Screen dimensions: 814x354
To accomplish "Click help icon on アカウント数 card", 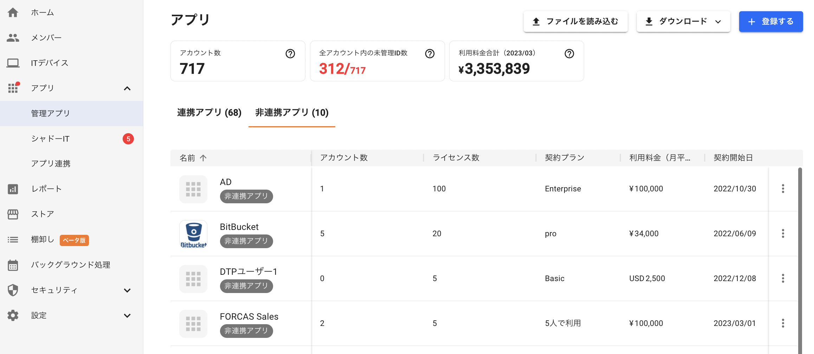I will click(290, 54).
